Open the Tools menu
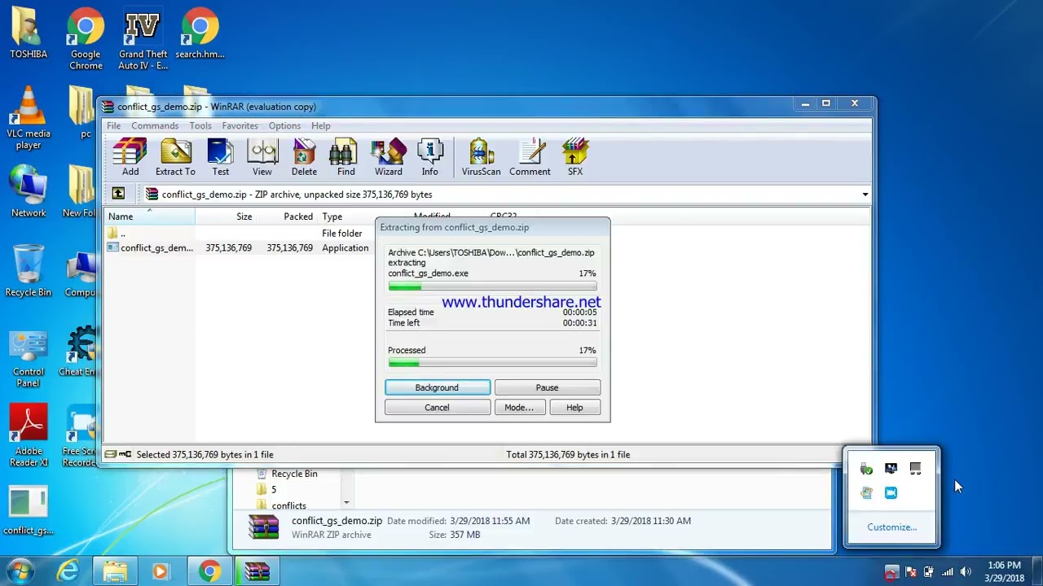This screenshot has height=586, width=1043. [x=200, y=126]
